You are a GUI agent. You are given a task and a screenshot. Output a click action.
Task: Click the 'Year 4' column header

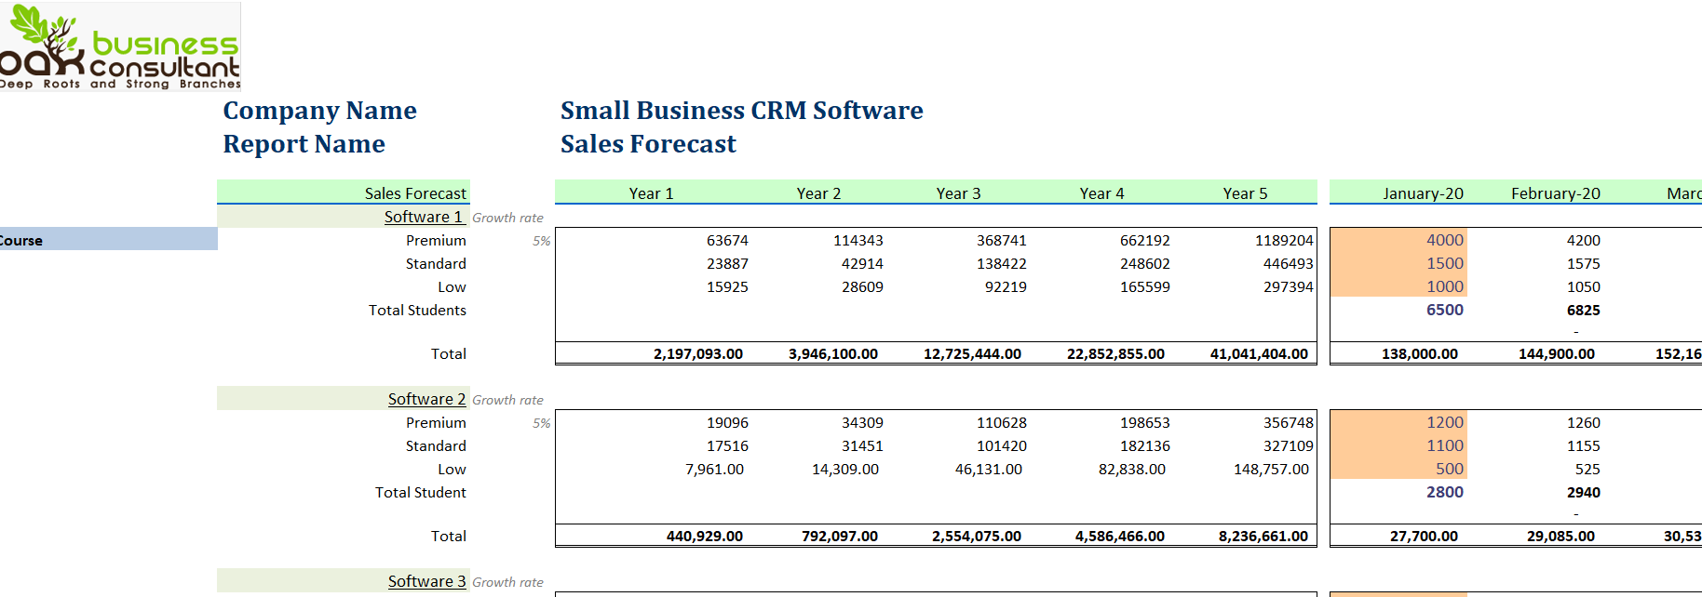tap(1101, 193)
